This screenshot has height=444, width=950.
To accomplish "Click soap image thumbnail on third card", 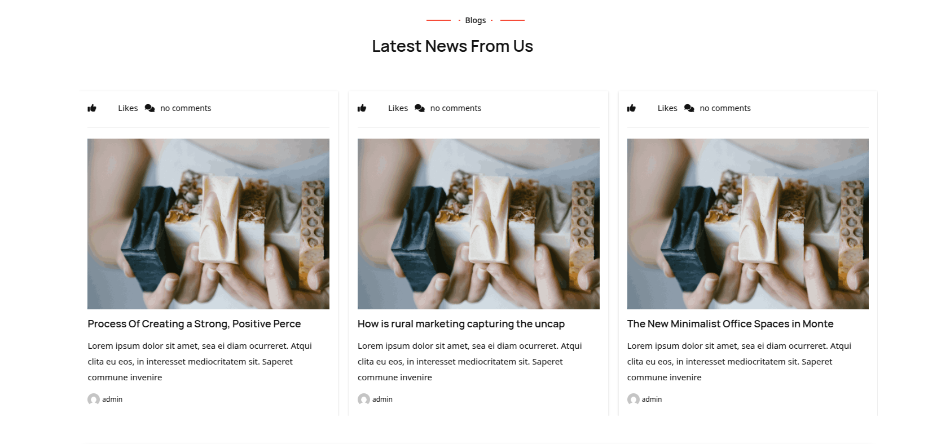I will 748,224.
